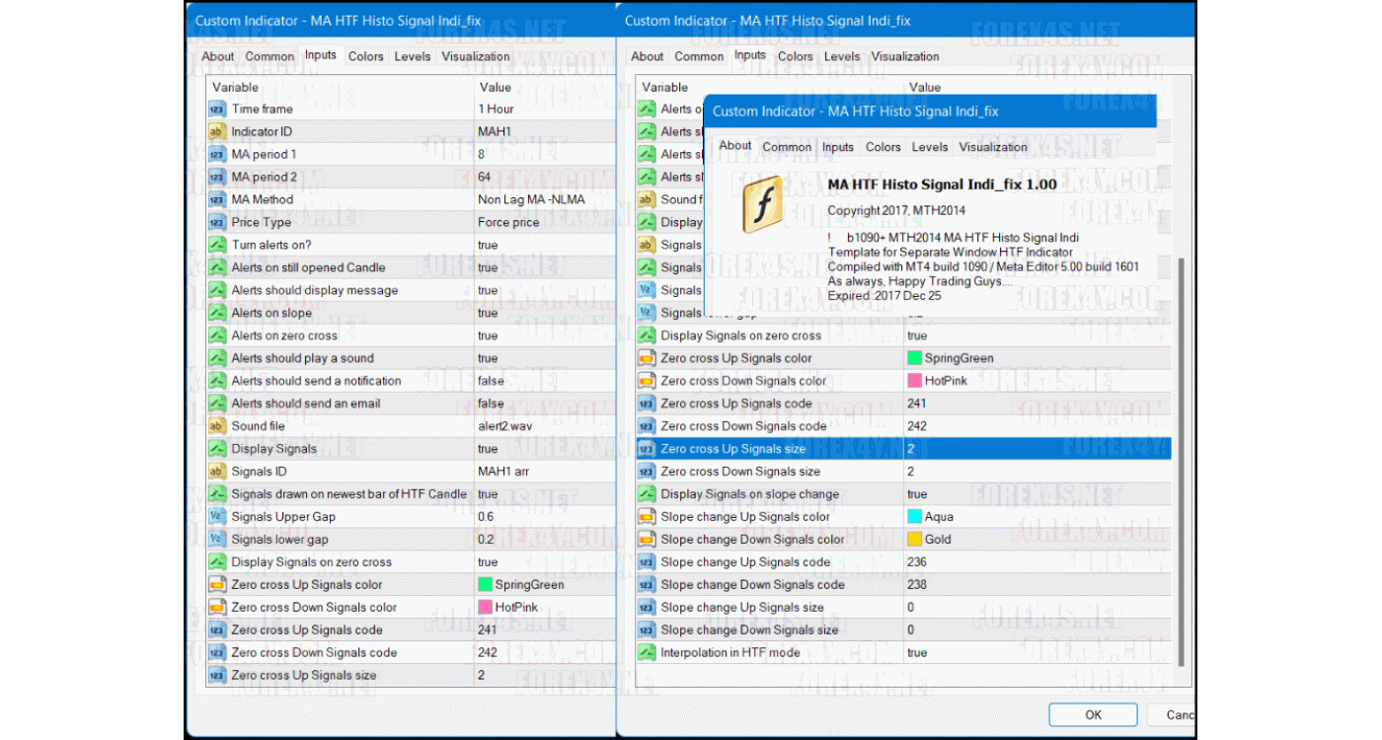Click the Signals Upper Gap row icon
The height and width of the screenshot is (740, 1382).
(x=217, y=517)
